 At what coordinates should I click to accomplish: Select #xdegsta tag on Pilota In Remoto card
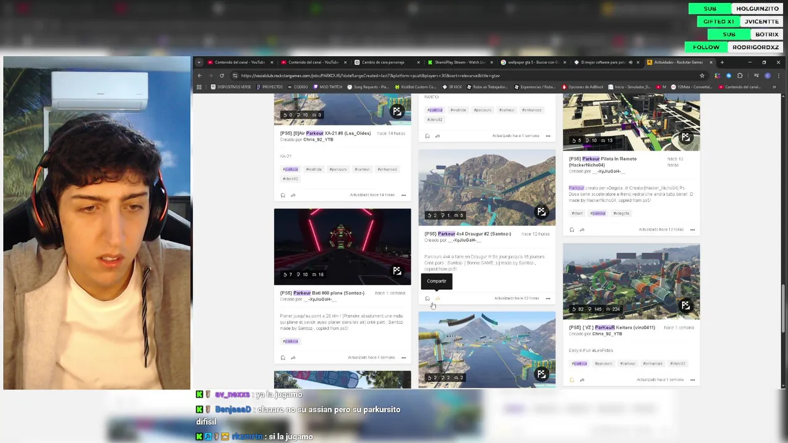click(x=621, y=214)
